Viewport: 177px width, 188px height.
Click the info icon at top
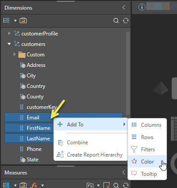pyautogui.click(x=142, y=7)
